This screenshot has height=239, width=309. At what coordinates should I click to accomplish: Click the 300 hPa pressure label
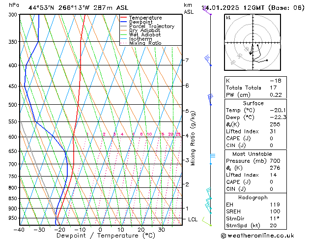click(14, 15)
